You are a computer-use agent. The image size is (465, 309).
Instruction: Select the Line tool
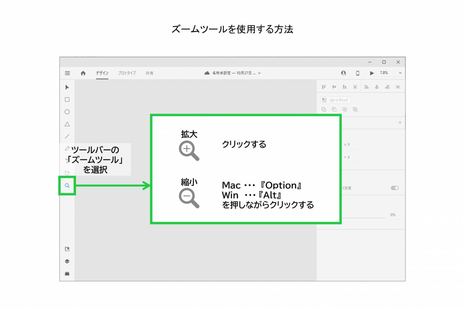pos(67,137)
